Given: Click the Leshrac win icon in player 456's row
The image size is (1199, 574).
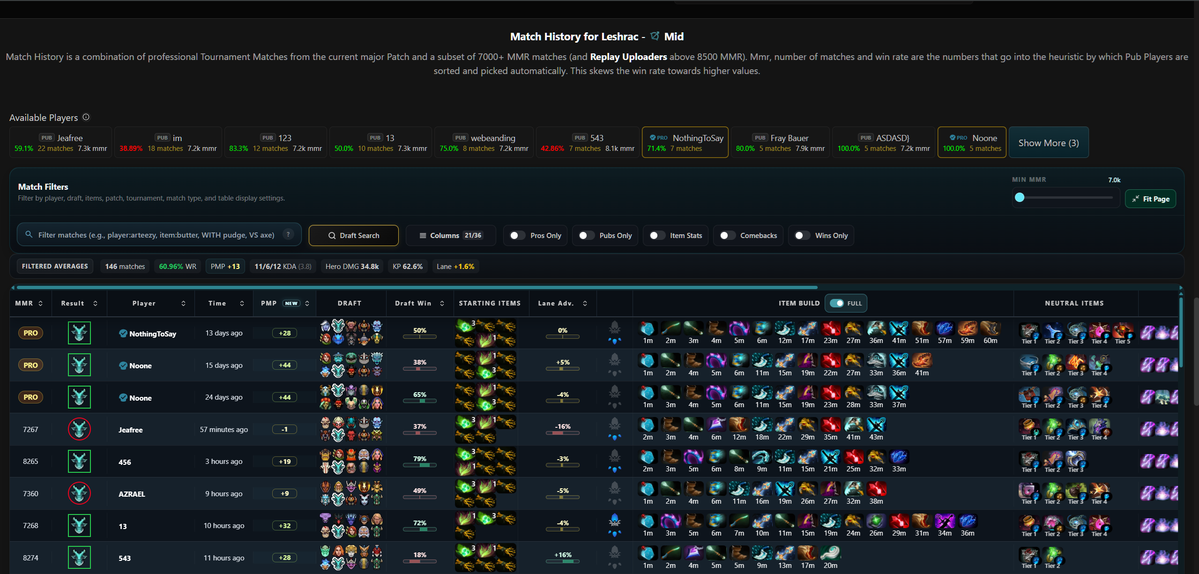Looking at the screenshot, I should [x=79, y=462].
